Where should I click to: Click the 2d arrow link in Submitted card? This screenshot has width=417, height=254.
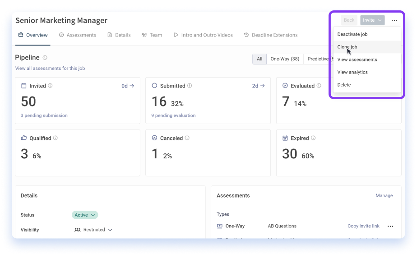[x=258, y=86]
